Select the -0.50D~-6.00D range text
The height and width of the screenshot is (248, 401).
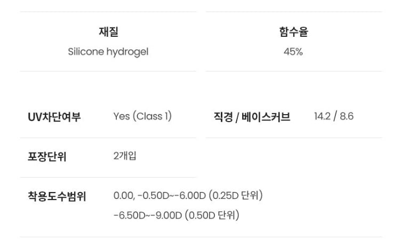[x=171, y=196]
